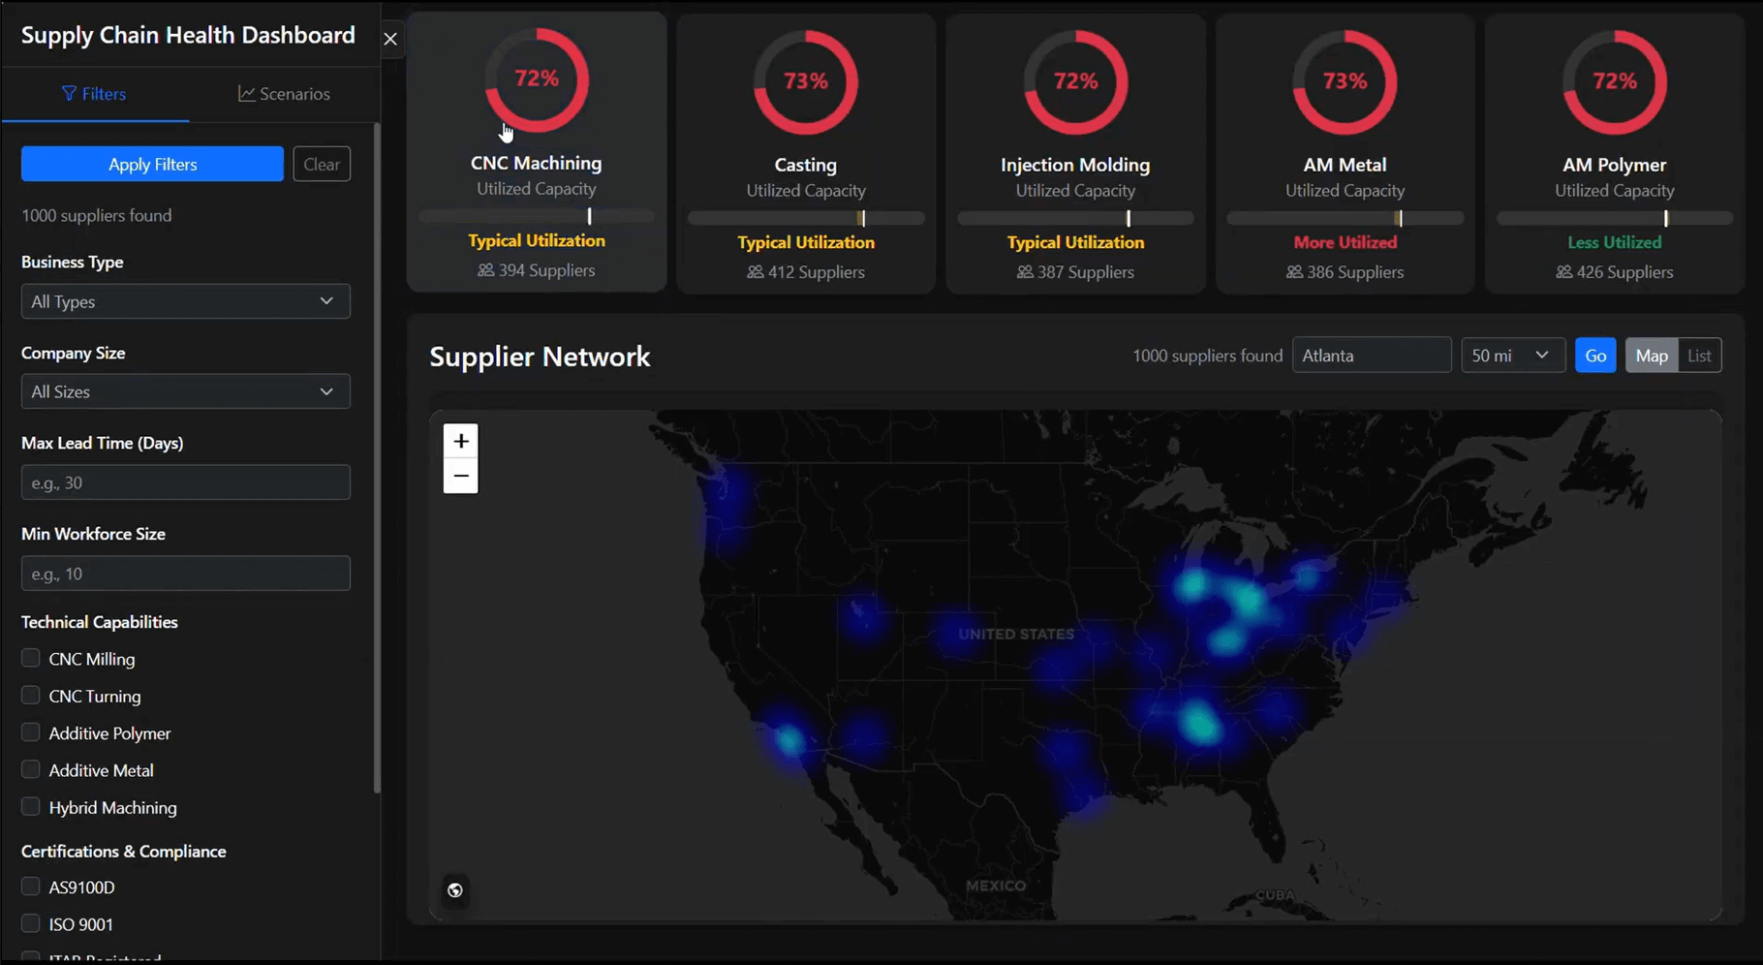Click the Injection Molding 72% gauge
1763x965 pixels.
tap(1075, 81)
